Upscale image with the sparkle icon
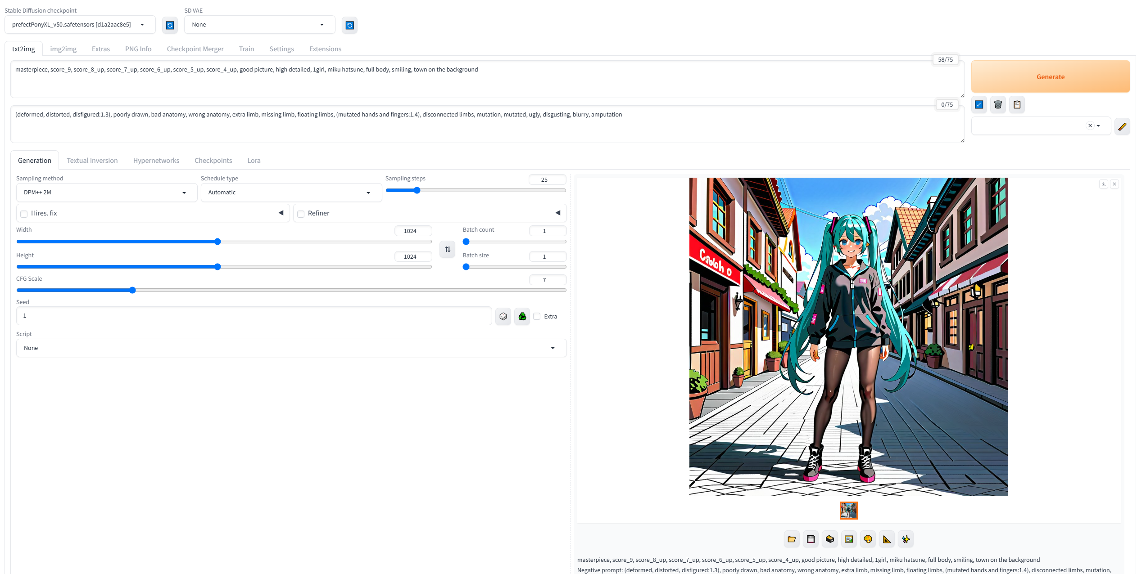Viewport: 1137px width, 574px height. (x=906, y=539)
